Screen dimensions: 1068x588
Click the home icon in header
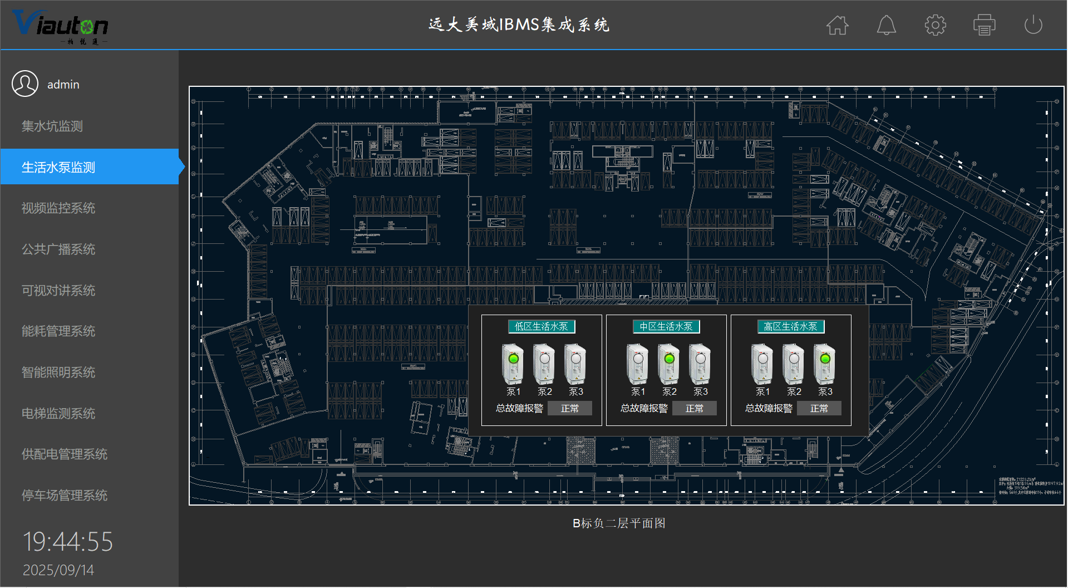coord(837,25)
